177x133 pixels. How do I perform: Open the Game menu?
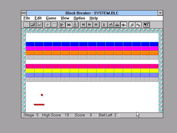pos(51,18)
